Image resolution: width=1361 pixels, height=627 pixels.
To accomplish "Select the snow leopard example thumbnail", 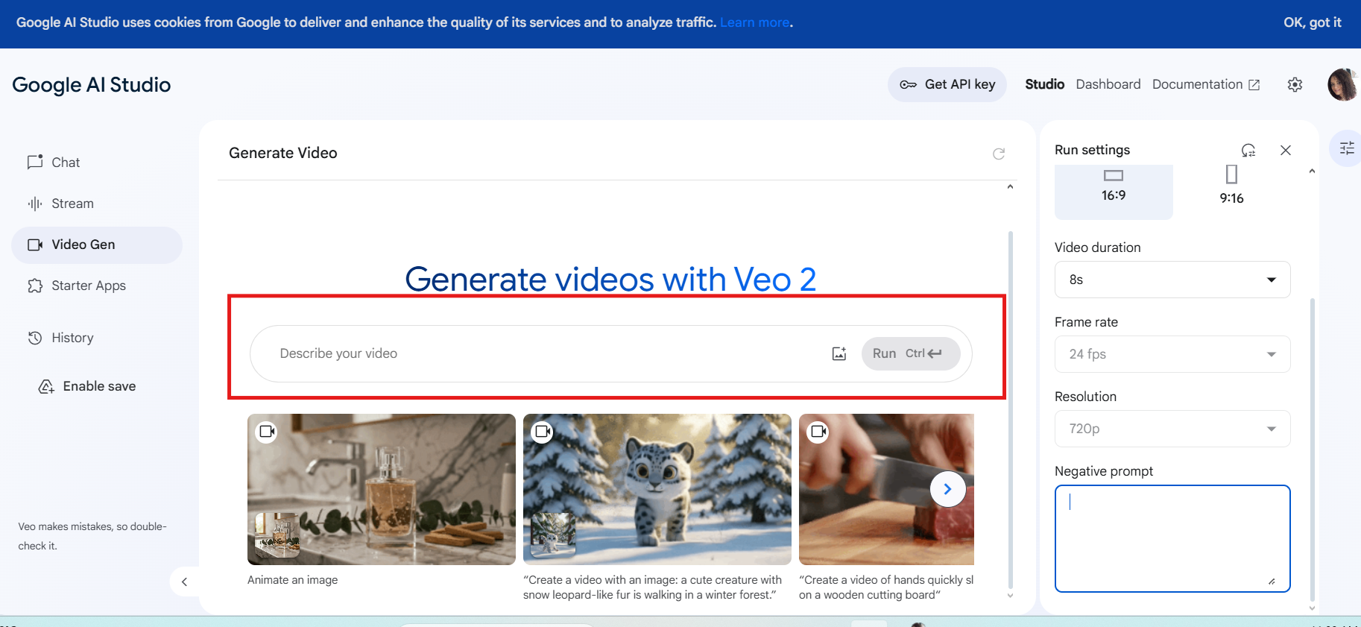I will coord(657,489).
